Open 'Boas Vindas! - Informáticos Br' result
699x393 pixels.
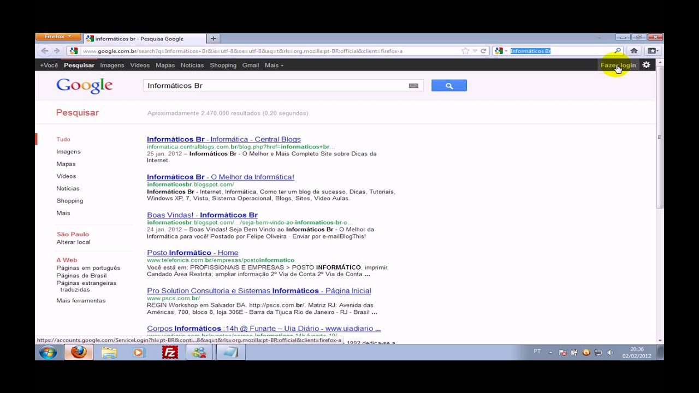(202, 215)
